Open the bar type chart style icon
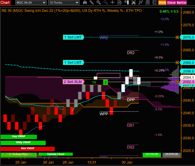195x166 pixels. [85, 2]
